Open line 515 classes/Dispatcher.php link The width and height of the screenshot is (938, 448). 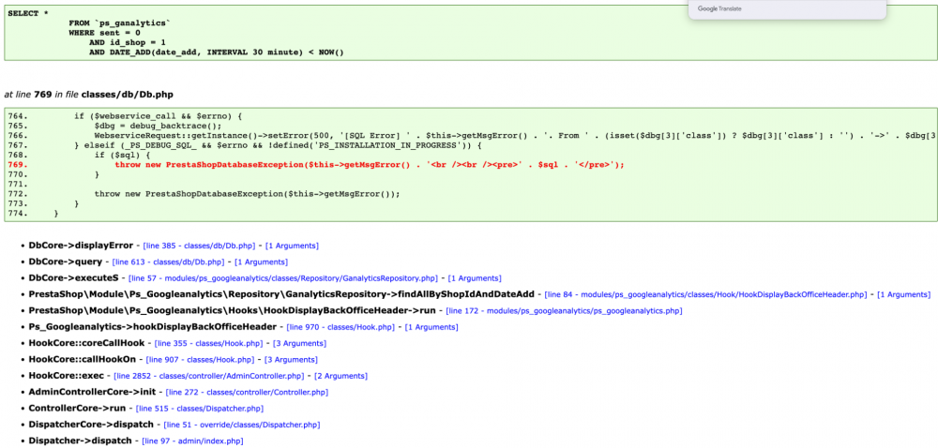click(200, 409)
